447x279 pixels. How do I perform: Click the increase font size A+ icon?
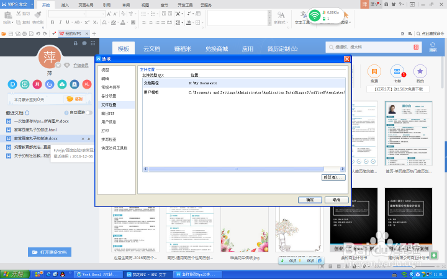coord(109,14)
